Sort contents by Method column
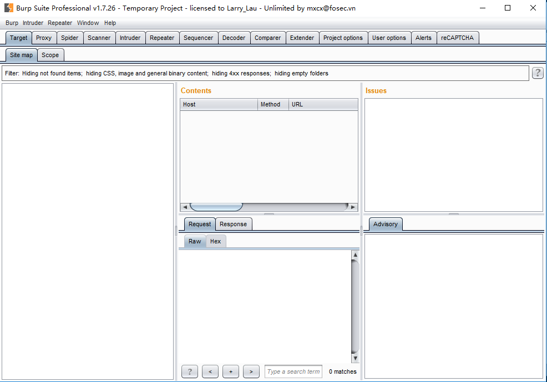547x382 pixels. (x=273, y=105)
